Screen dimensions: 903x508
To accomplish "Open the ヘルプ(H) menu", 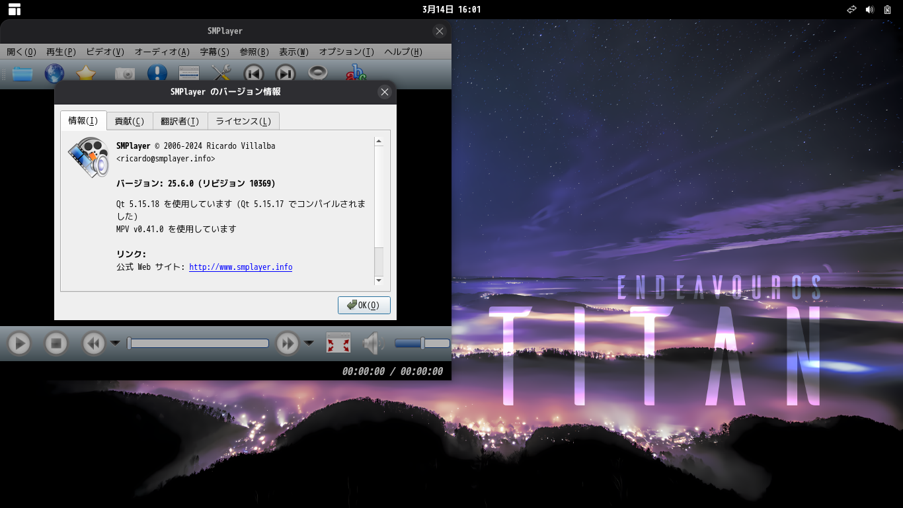I will click(x=403, y=52).
